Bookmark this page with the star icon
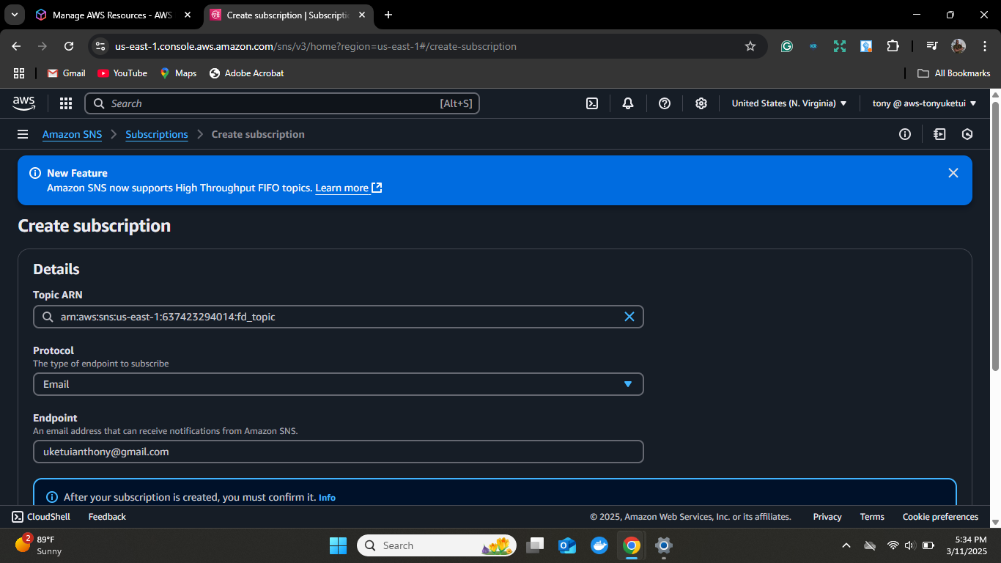The width and height of the screenshot is (1001, 563). (750, 46)
